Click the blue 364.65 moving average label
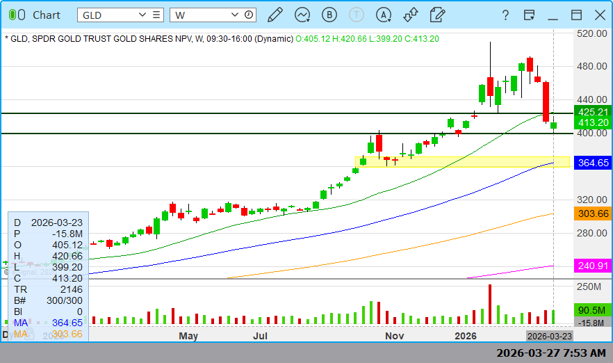The width and height of the screenshot is (613, 363). coord(593,163)
